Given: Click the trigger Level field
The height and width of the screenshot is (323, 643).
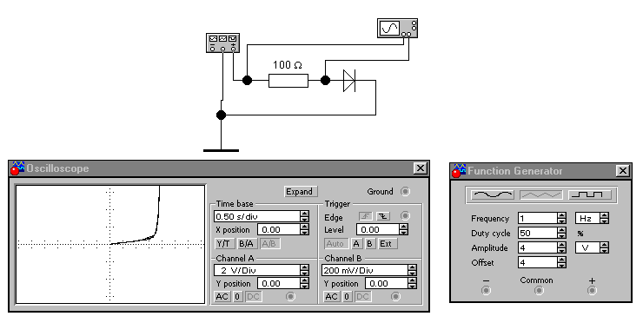Looking at the screenshot, I should (x=378, y=229).
